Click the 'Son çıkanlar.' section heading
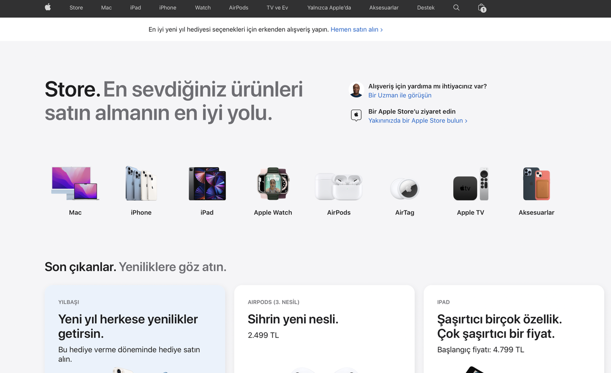The width and height of the screenshot is (611, 373). (80, 266)
